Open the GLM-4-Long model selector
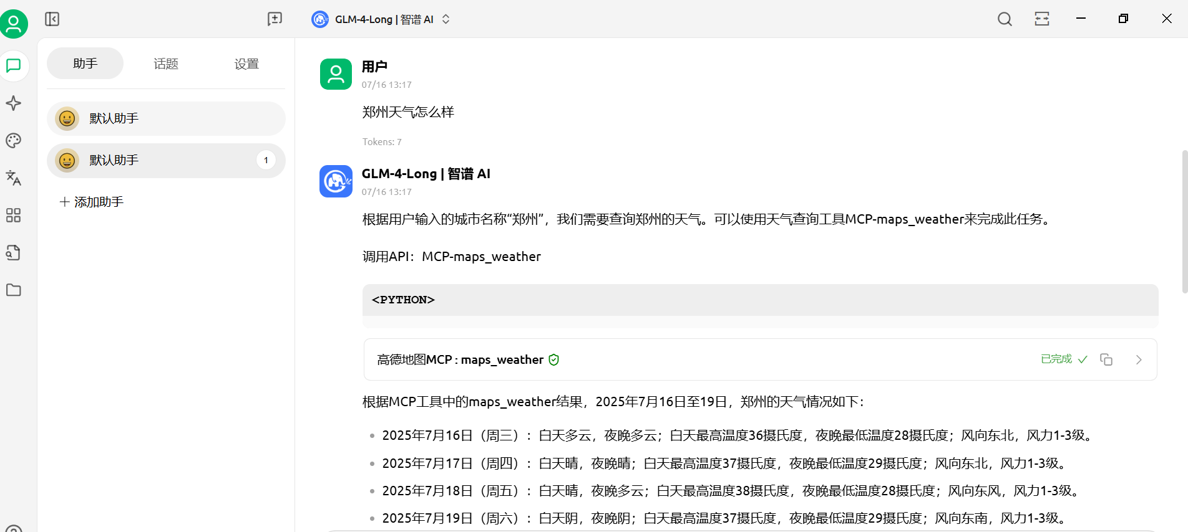The width and height of the screenshot is (1188, 532). coord(381,19)
